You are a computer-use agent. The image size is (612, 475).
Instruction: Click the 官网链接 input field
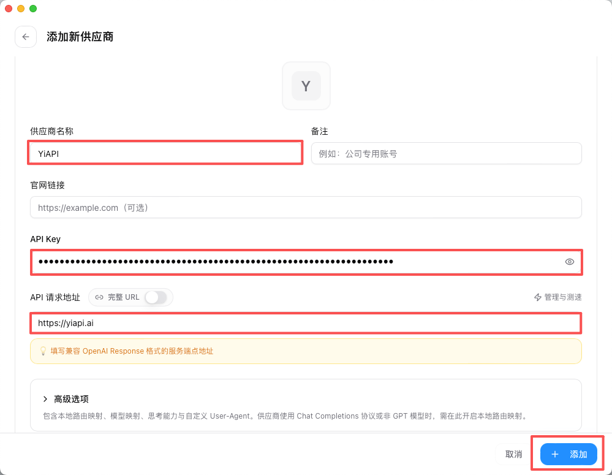(306, 207)
